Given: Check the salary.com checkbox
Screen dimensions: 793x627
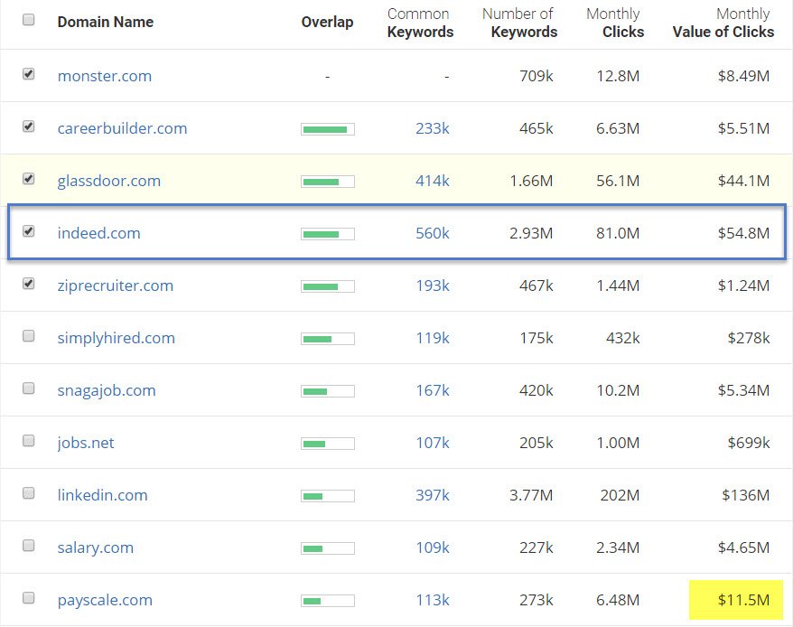Looking at the screenshot, I should click(29, 546).
